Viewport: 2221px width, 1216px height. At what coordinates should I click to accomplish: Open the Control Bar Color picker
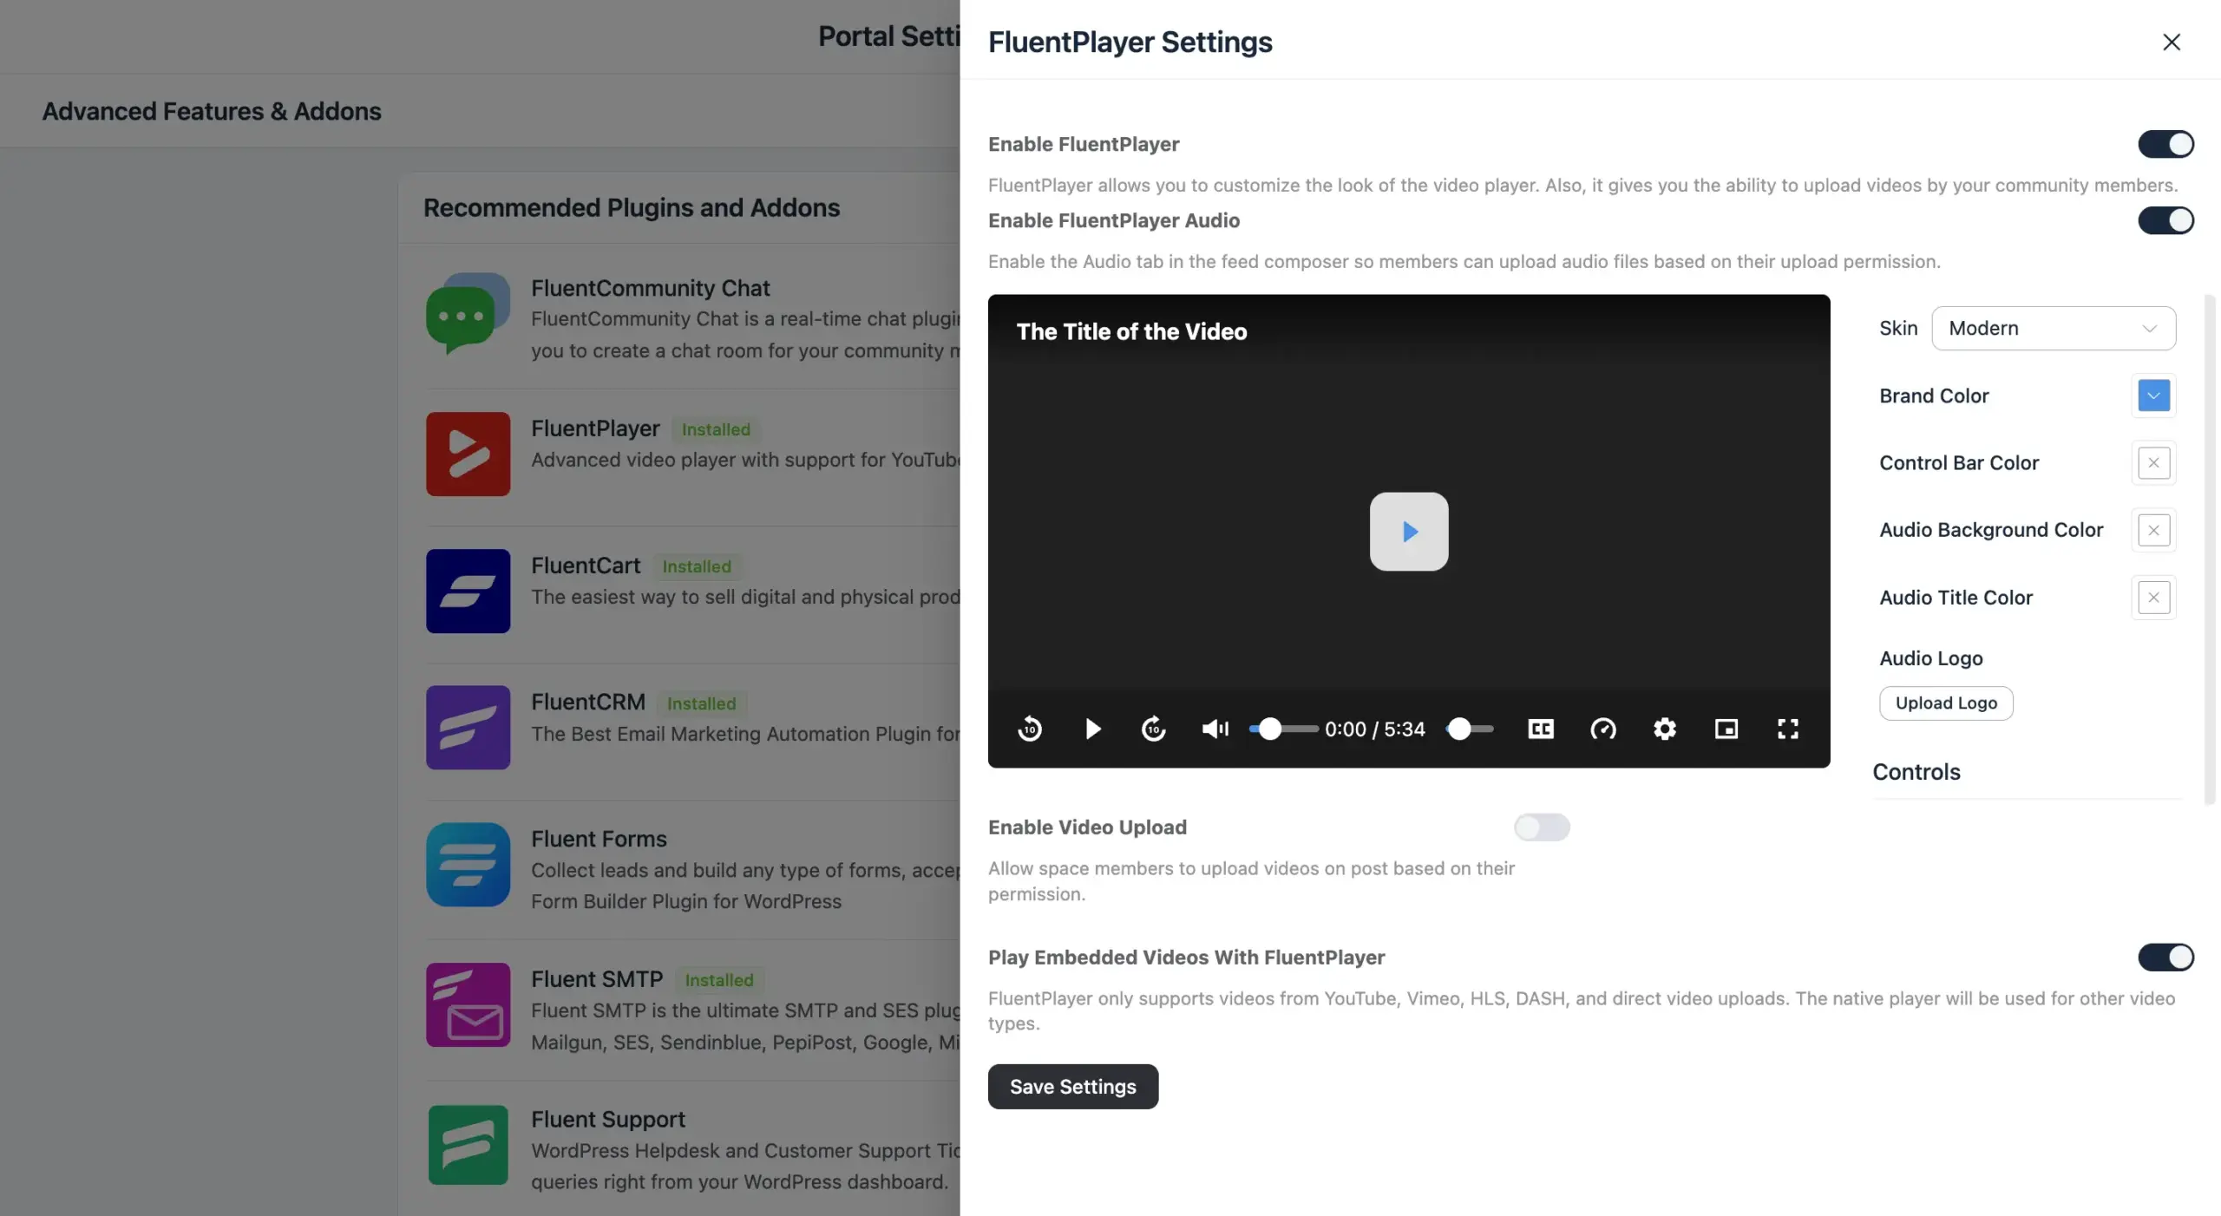(2153, 463)
